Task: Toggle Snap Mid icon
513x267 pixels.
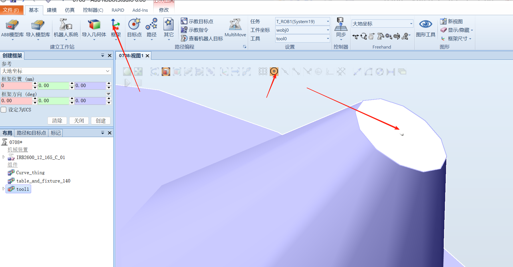Action: tap(285, 71)
